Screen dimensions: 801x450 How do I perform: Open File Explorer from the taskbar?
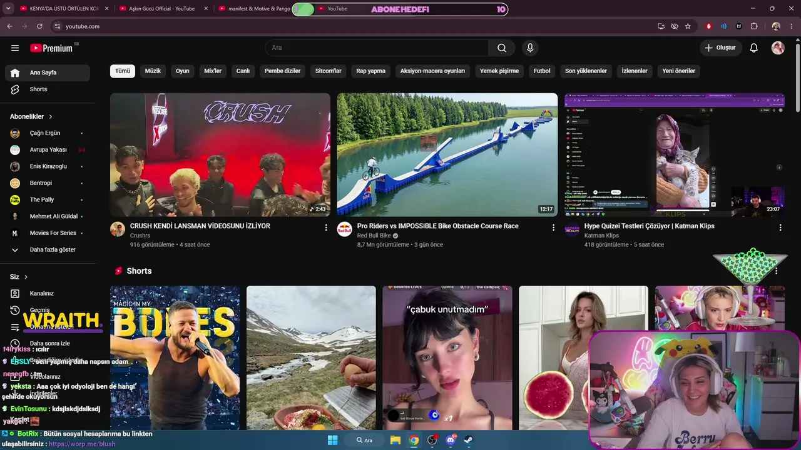click(x=395, y=440)
